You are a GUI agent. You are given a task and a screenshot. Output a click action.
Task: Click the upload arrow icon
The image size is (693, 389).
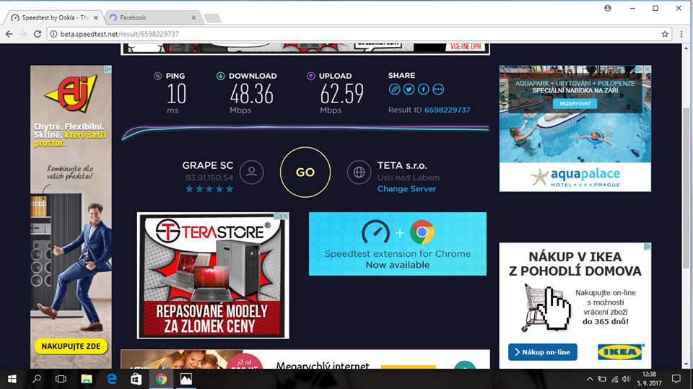310,76
